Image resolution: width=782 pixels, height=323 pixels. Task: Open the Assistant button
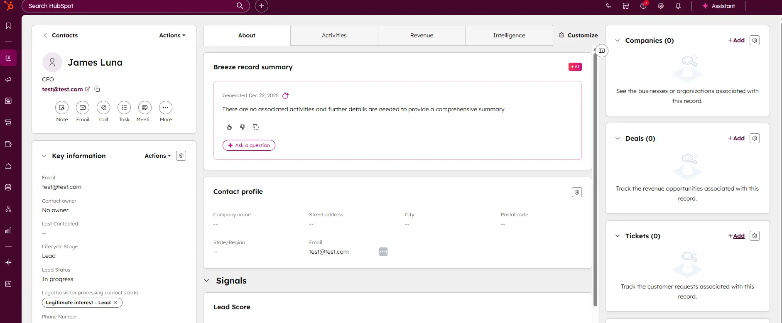point(718,6)
